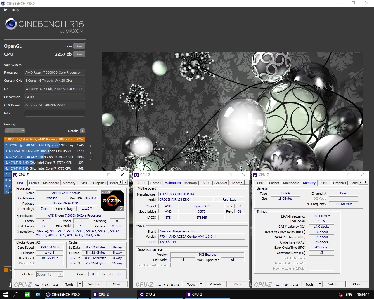Screen dimensions: 374x299
Task: Click the Cinebench Info input field
Action: coord(54,113)
